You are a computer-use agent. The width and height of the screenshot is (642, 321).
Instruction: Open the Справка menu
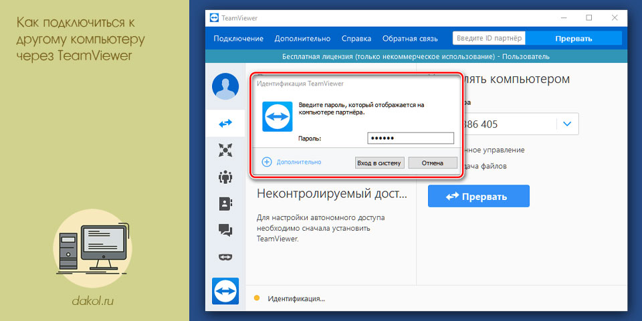(356, 39)
